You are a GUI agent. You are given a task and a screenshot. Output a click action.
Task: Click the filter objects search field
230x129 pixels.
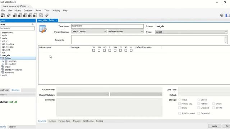(x=17, y=28)
